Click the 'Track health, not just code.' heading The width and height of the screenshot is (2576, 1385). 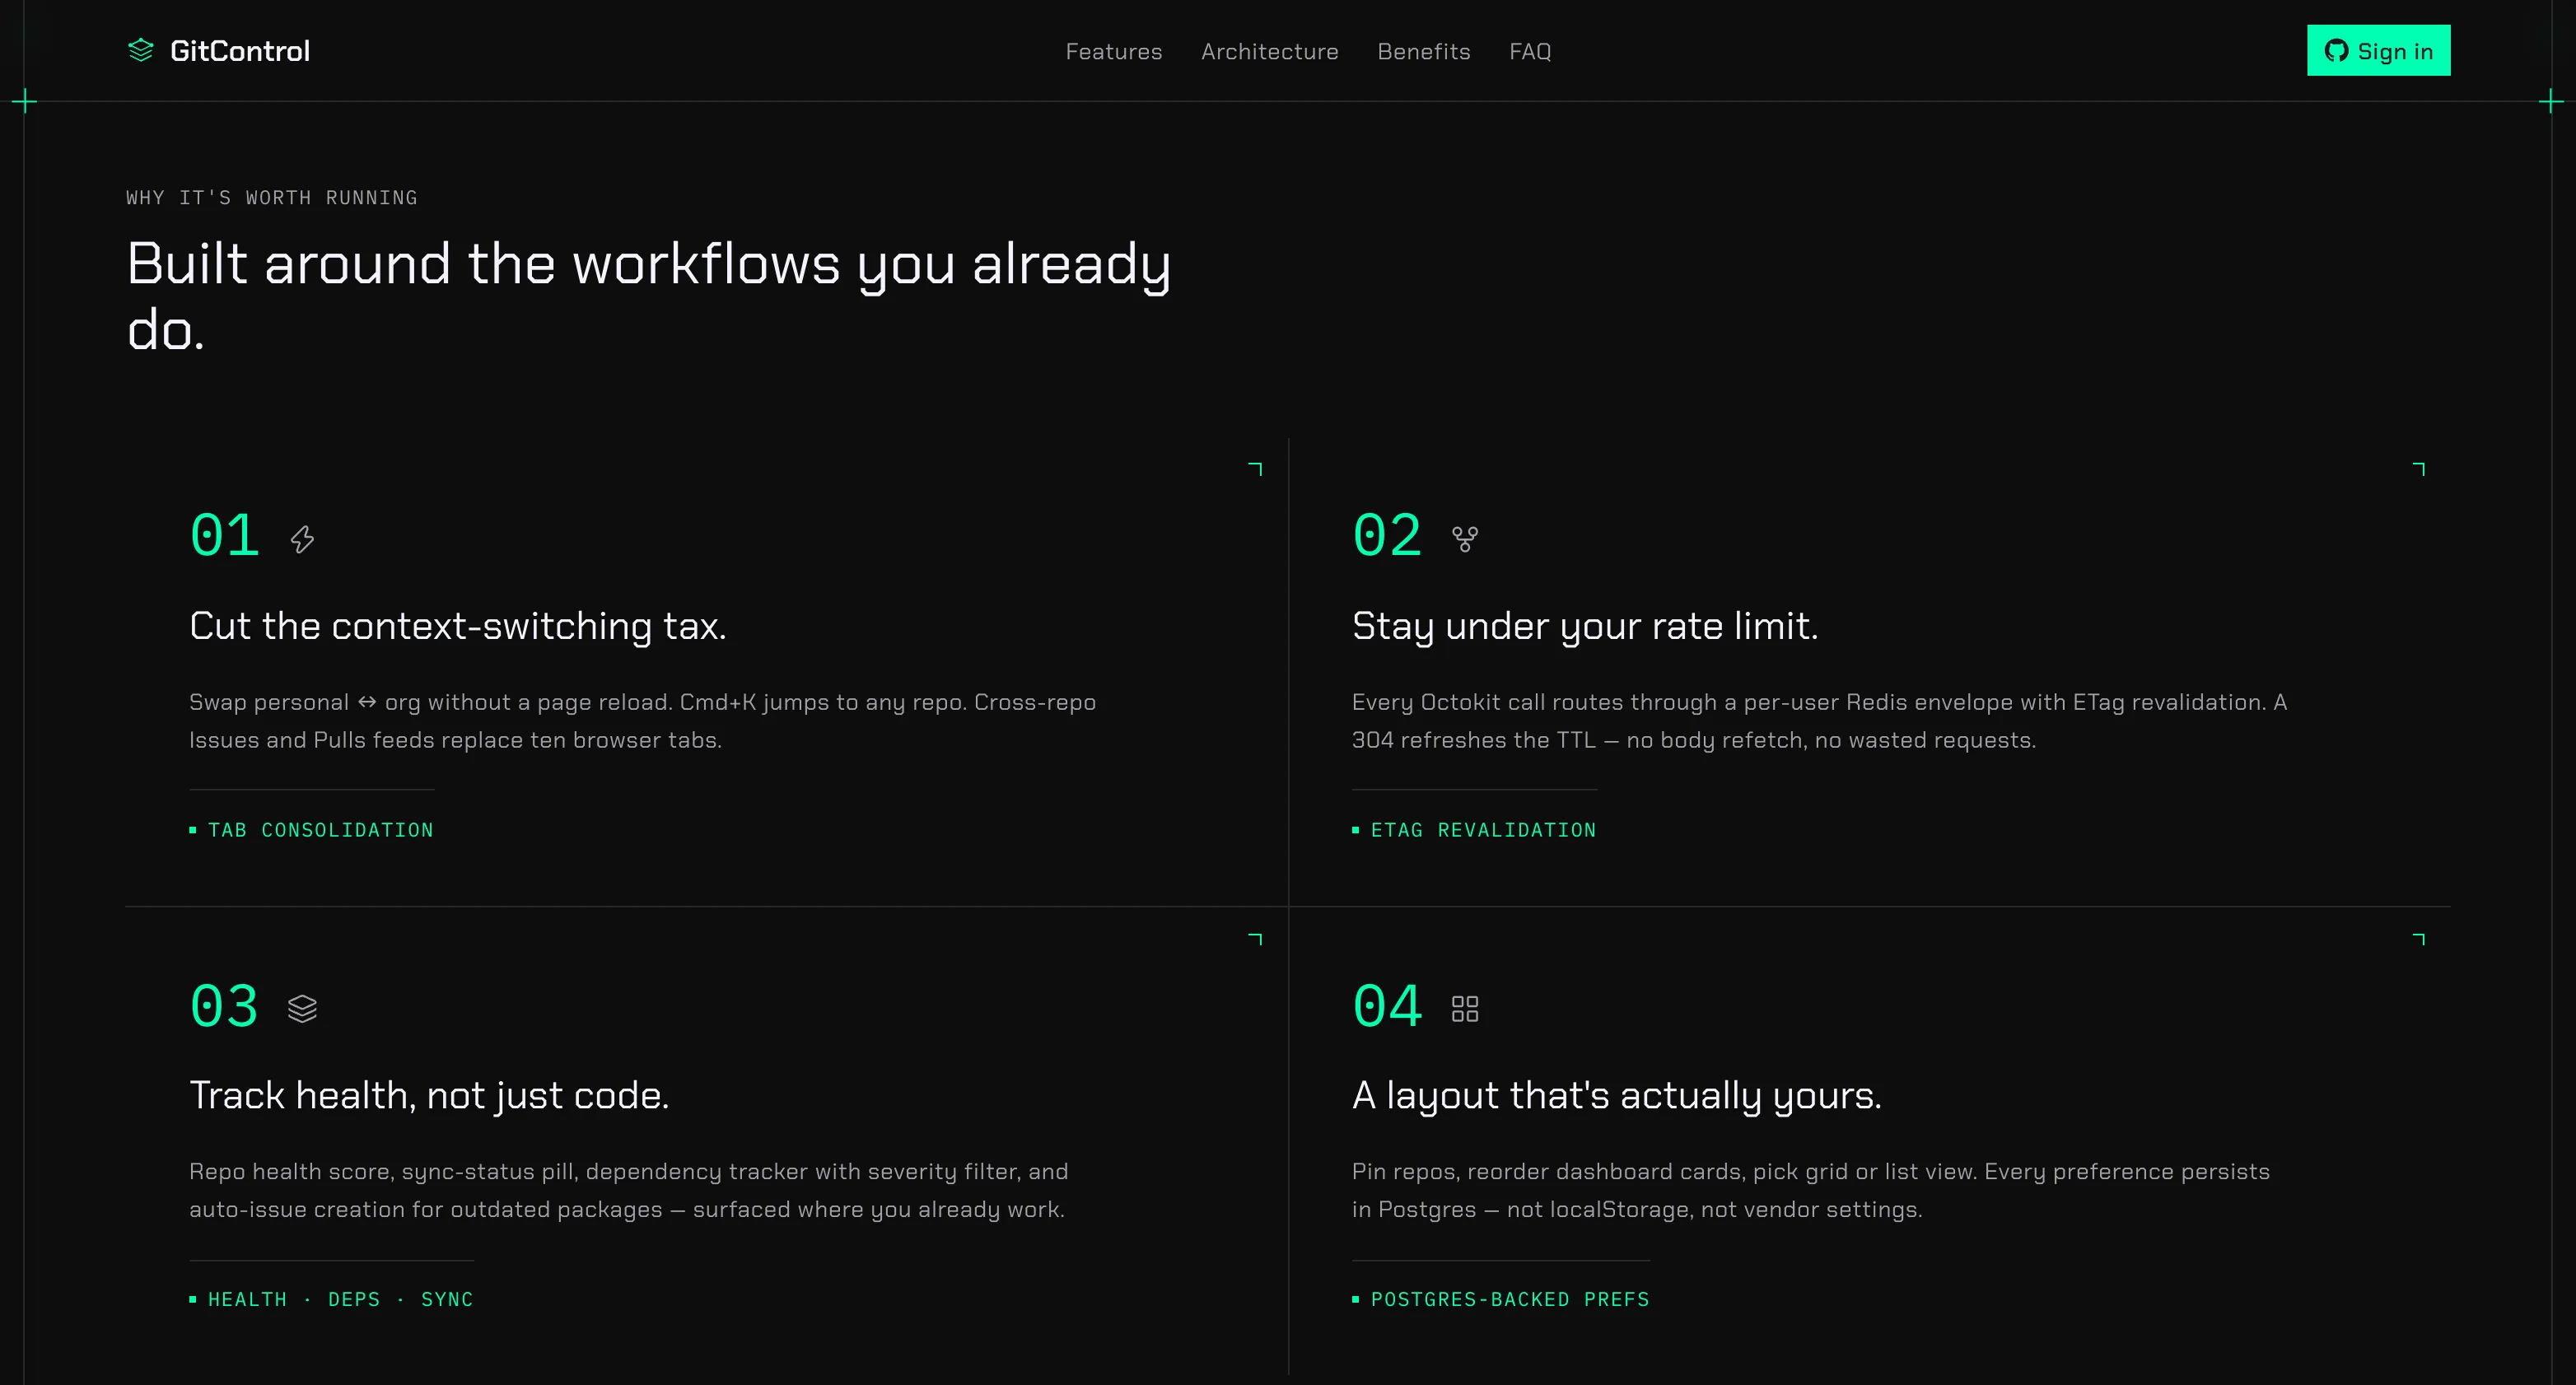tap(429, 1096)
